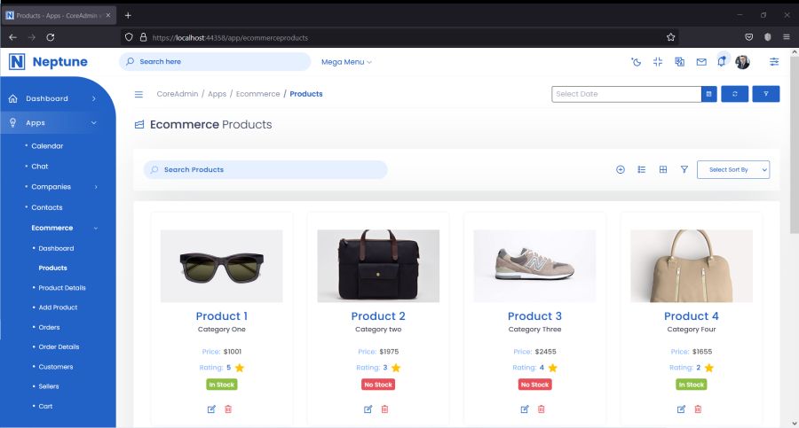799x428 pixels.
Task: Click the add product plus circle icon
Action: coord(621,169)
